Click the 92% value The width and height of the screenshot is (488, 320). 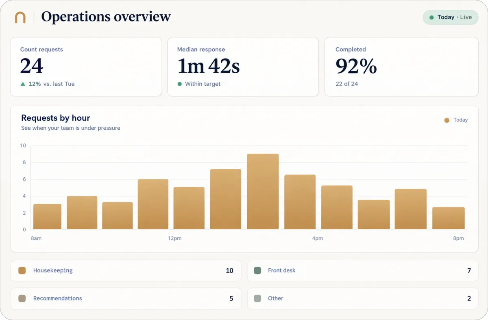[356, 66]
